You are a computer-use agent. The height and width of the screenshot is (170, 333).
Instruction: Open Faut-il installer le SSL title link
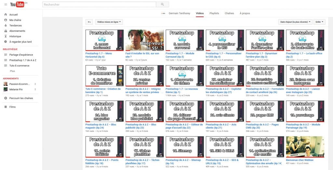click(x=142, y=55)
